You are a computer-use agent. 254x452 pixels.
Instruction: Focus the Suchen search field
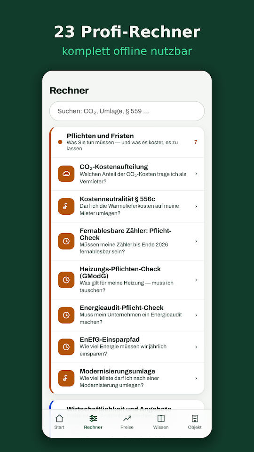coord(127,111)
